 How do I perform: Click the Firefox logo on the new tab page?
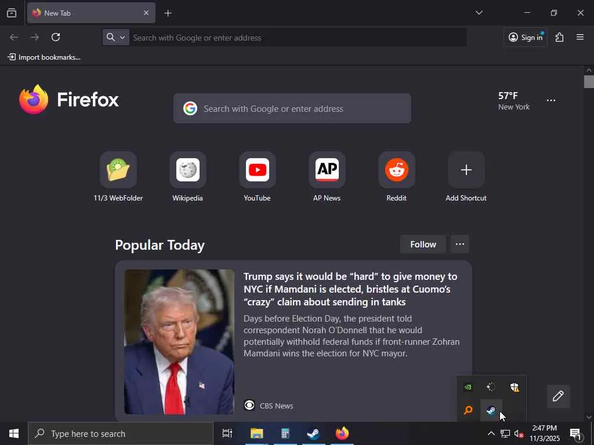tap(68, 99)
